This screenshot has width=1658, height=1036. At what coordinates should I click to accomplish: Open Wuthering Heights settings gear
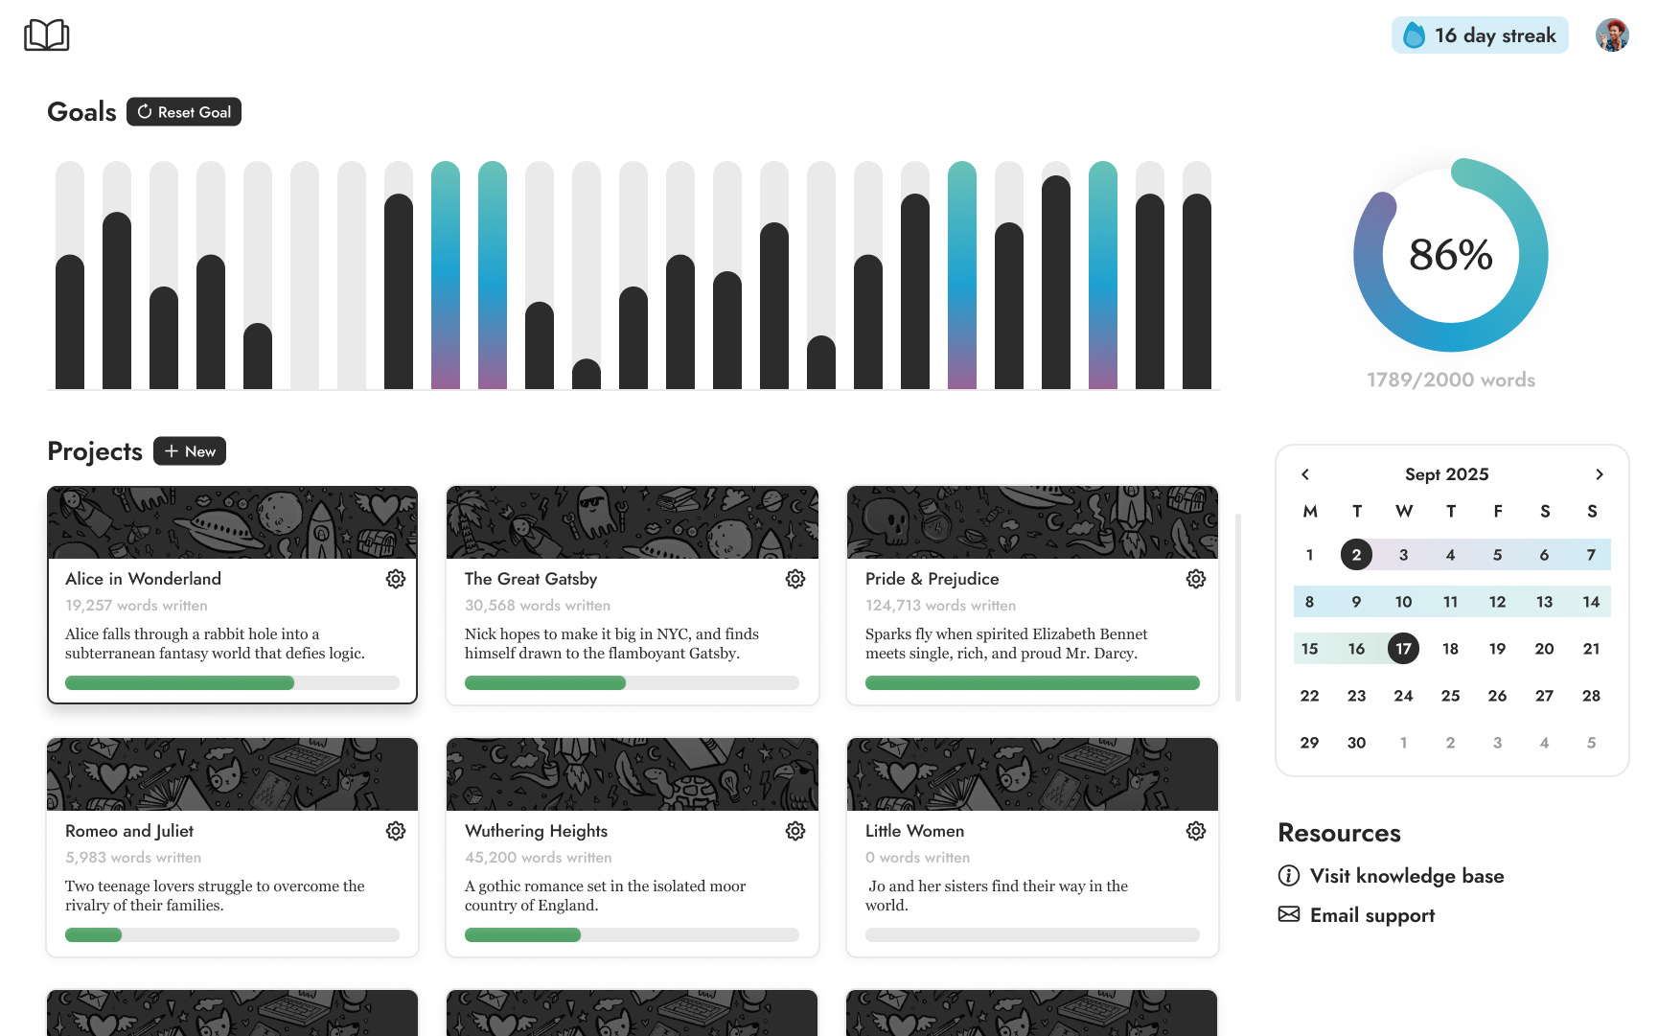click(x=795, y=831)
